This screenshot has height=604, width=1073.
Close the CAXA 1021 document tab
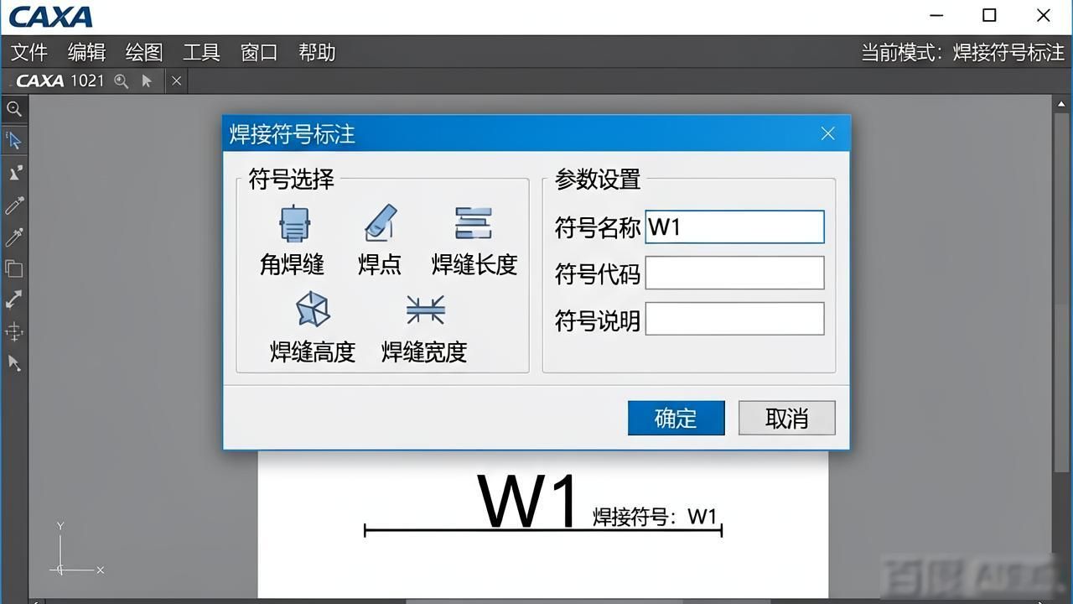click(176, 81)
